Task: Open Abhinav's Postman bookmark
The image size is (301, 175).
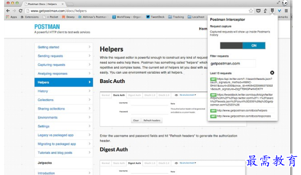Action: (x=93, y=17)
